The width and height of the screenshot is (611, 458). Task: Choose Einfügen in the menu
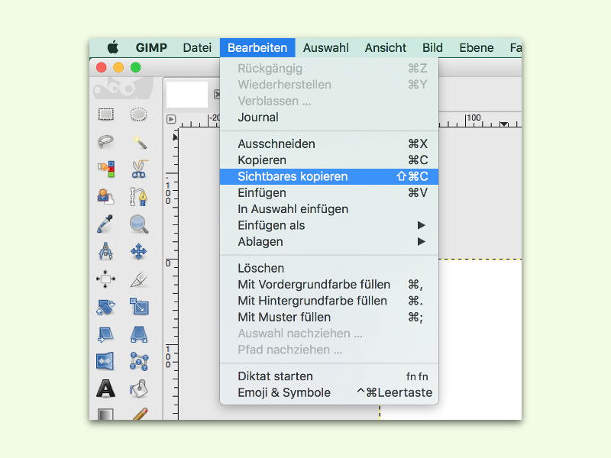pos(329,193)
